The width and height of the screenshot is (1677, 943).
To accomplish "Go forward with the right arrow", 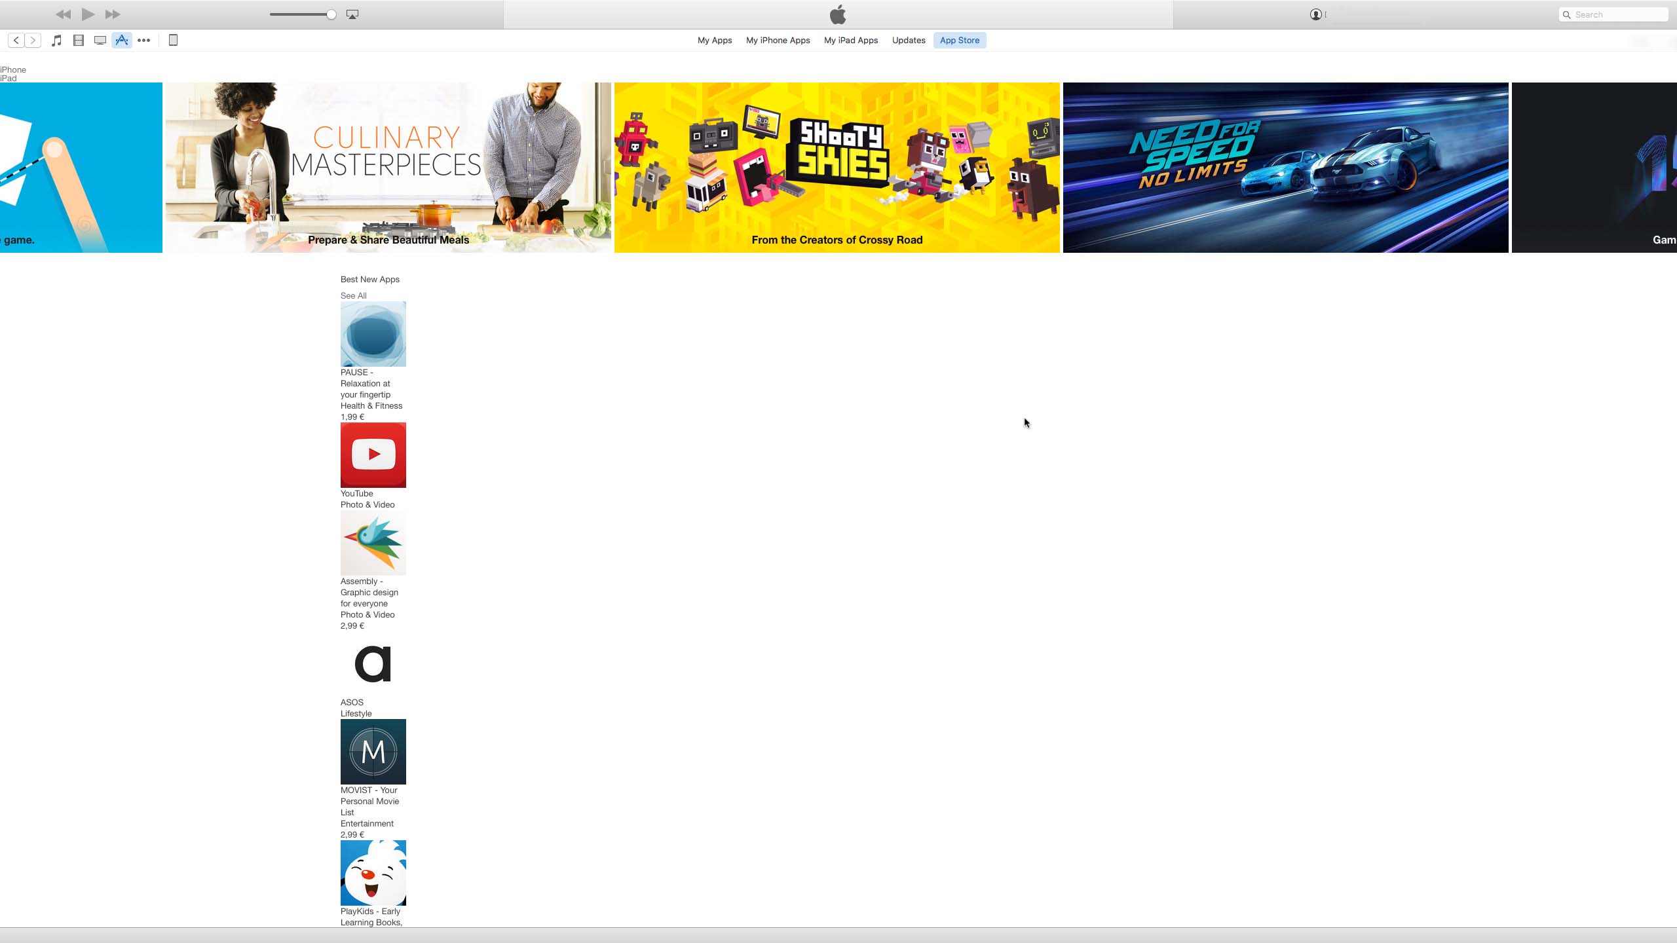I will [x=33, y=41].
